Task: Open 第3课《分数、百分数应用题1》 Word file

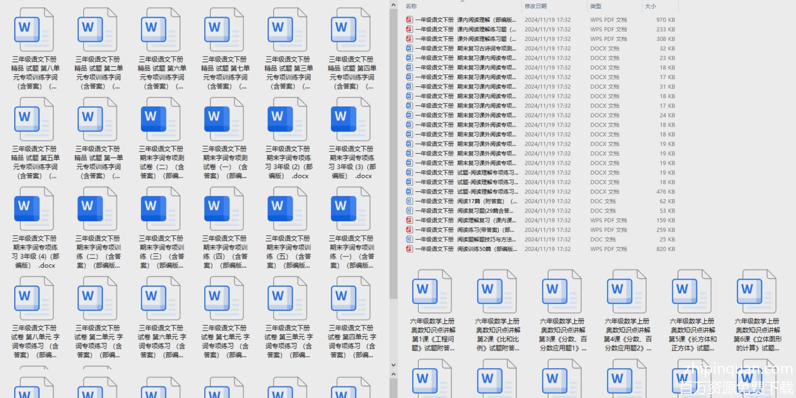Action: [x=562, y=292]
